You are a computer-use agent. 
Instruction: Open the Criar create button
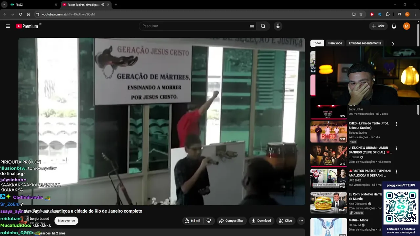tap(378, 26)
